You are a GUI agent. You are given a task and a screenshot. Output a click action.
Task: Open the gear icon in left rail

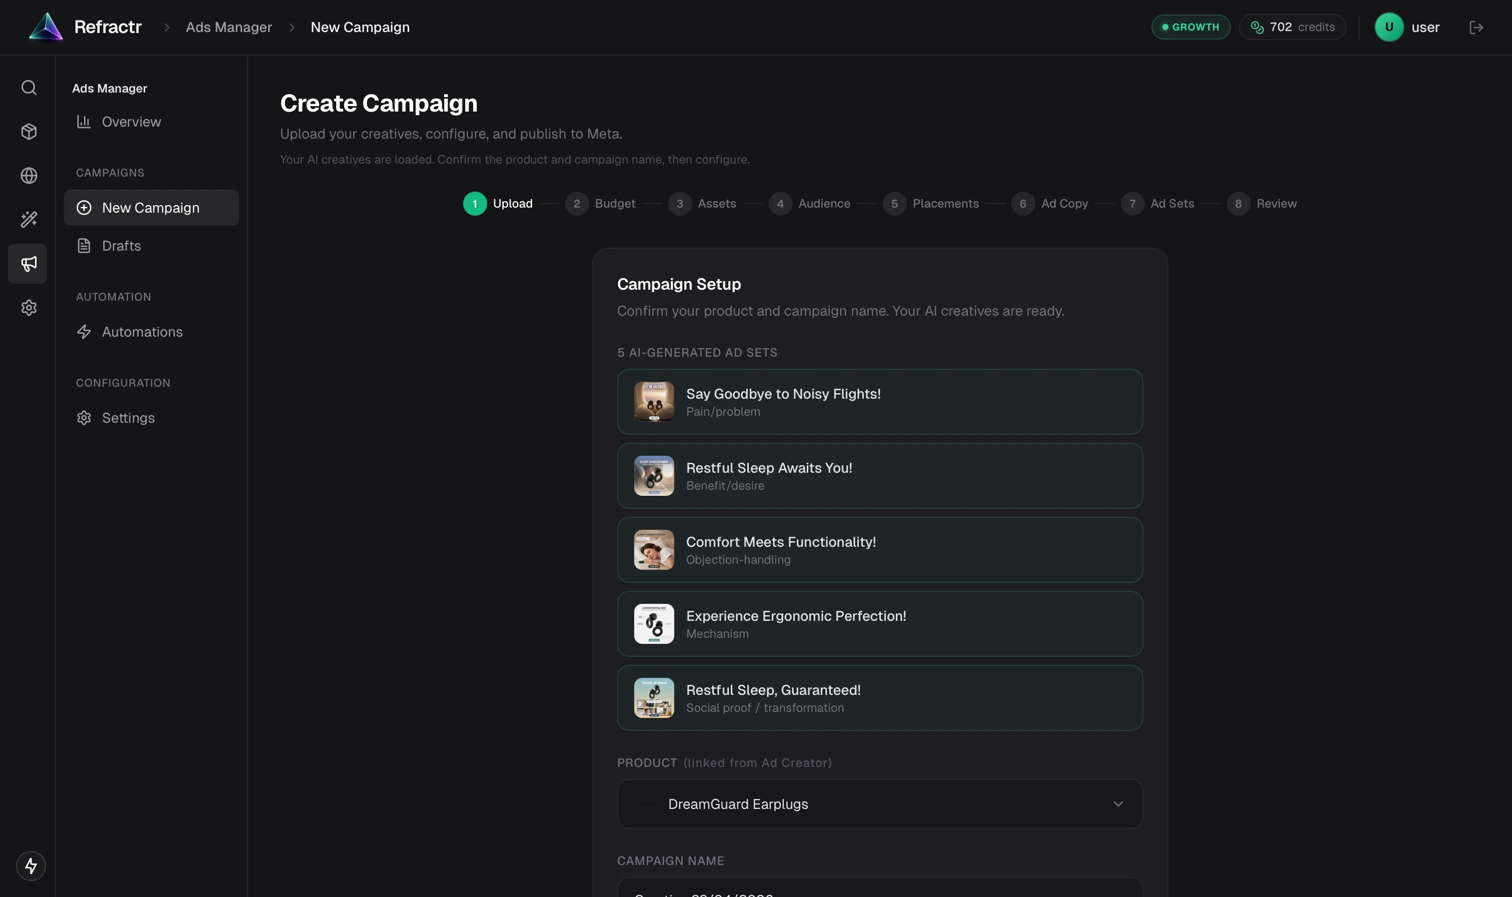pyautogui.click(x=29, y=308)
